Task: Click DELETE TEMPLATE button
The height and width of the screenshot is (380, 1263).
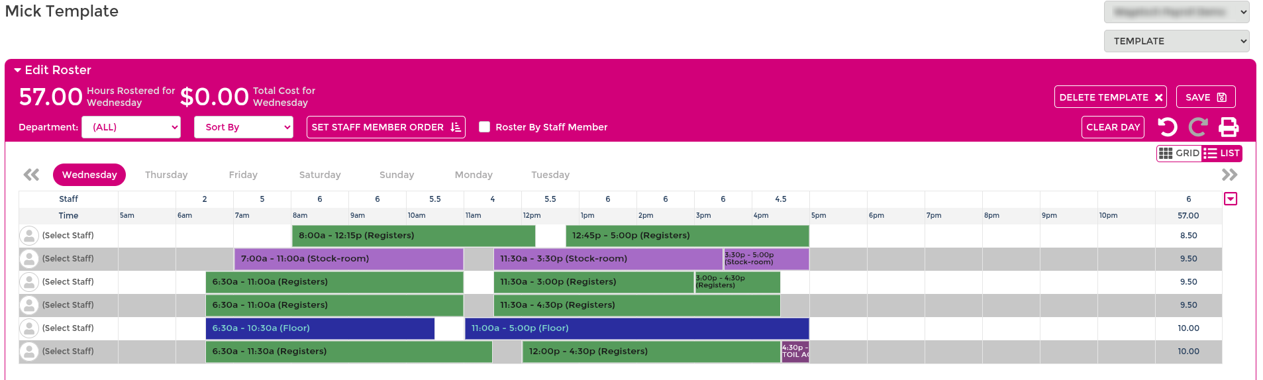Action: click(1111, 97)
